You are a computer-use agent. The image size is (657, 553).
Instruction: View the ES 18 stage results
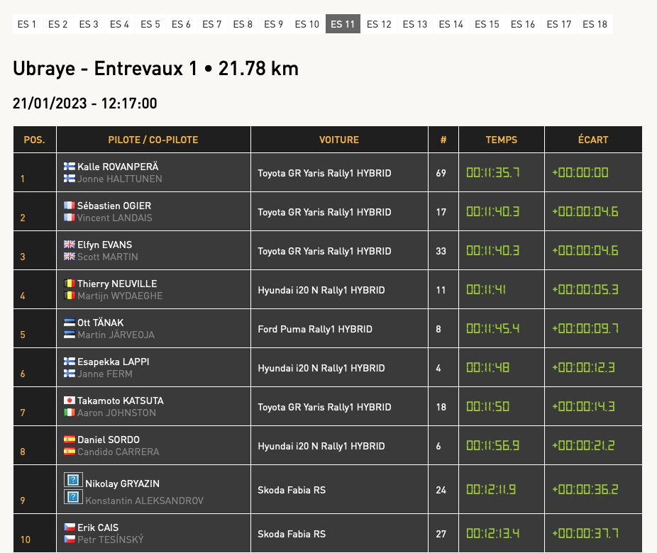[595, 24]
